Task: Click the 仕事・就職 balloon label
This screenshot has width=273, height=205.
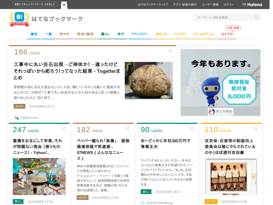Action: click(x=233, y=28)
